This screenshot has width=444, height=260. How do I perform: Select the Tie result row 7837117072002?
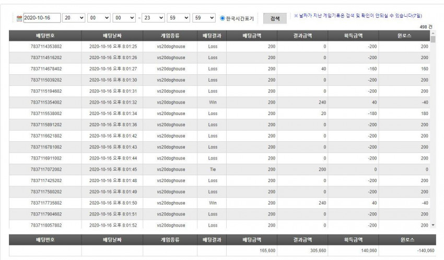click(219, 169)
